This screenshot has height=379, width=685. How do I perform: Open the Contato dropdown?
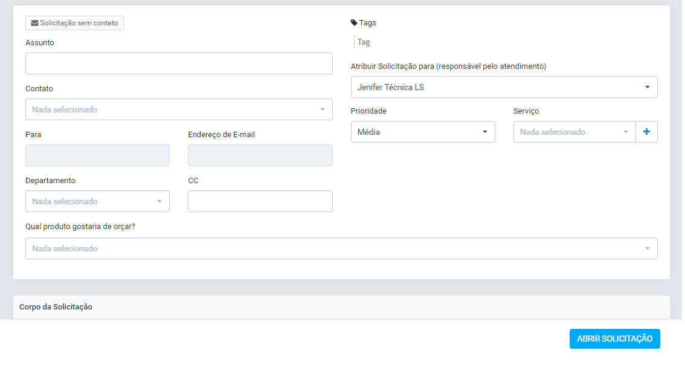(x=179, y=109)
